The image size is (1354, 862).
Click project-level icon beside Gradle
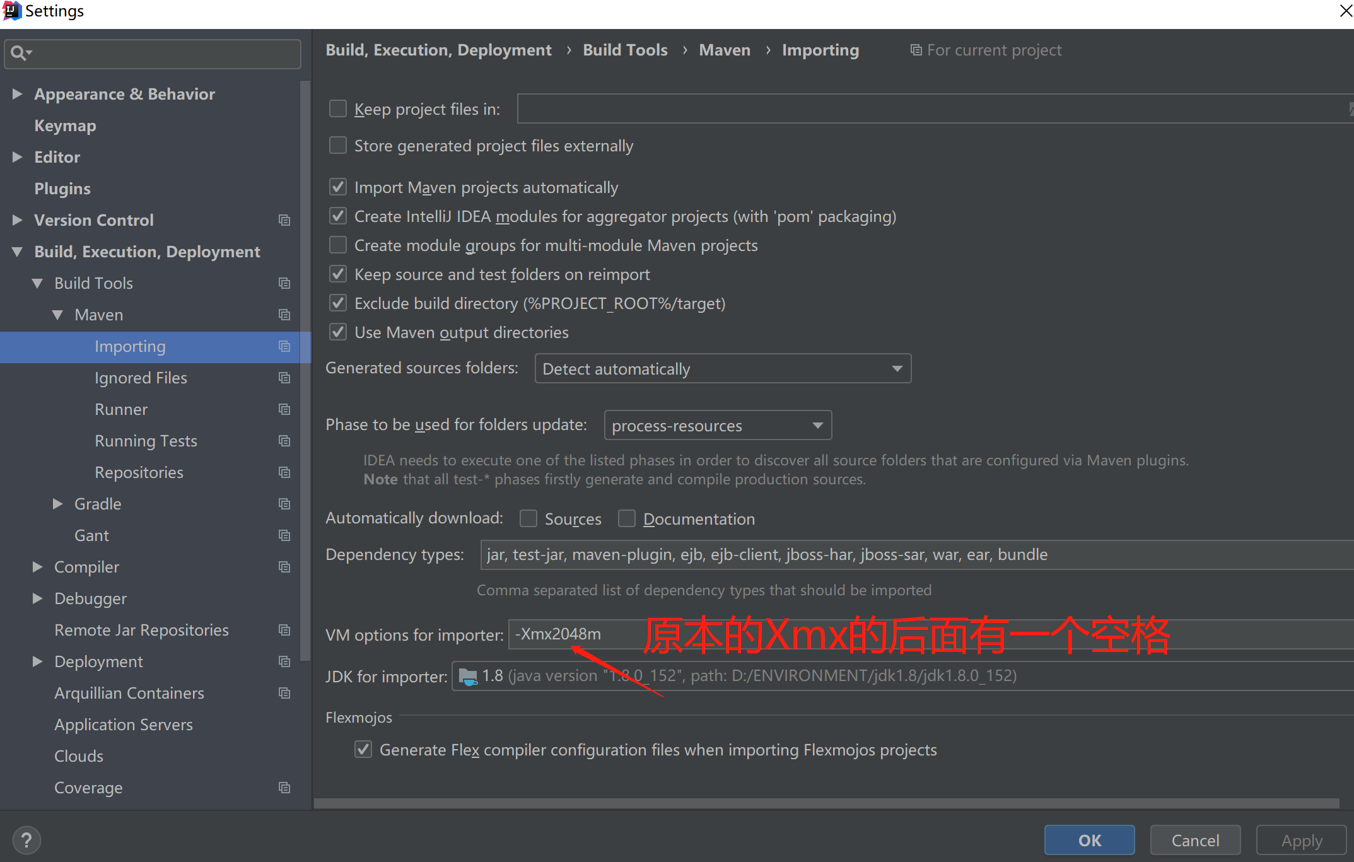point(284,504)
